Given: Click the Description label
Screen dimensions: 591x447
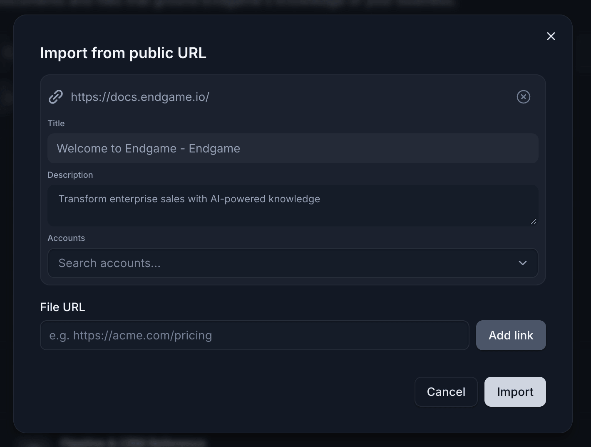Looking at the screenshot, I should click(x=70, y=175).
